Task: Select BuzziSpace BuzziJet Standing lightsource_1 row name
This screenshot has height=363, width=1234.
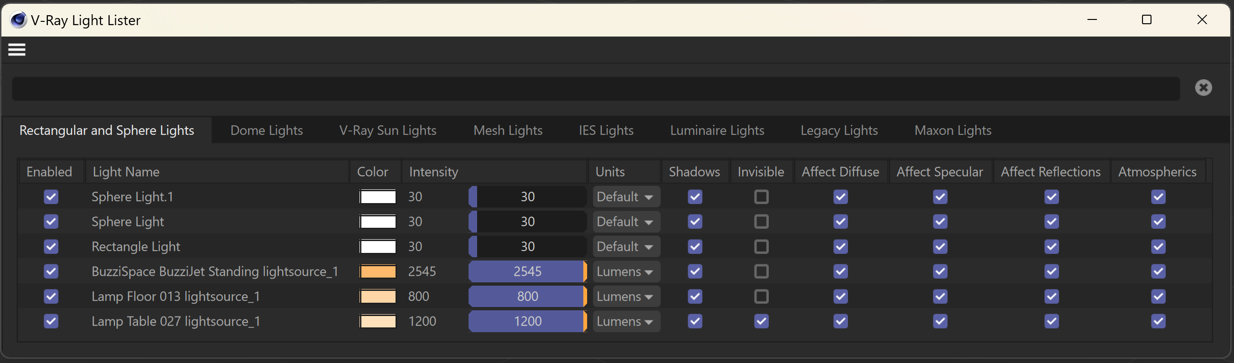Action: tap(215, 271)
